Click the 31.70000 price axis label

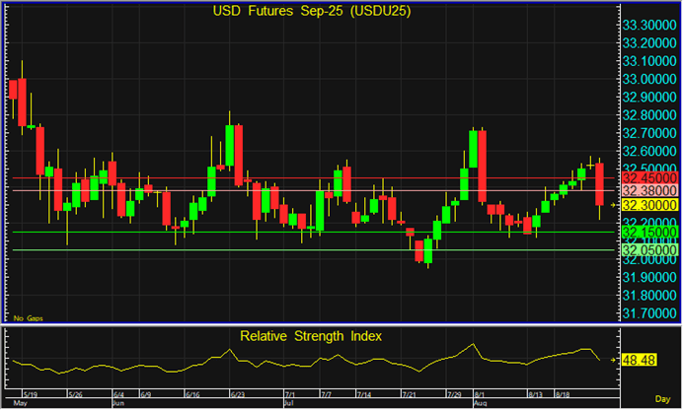point(647,313)
